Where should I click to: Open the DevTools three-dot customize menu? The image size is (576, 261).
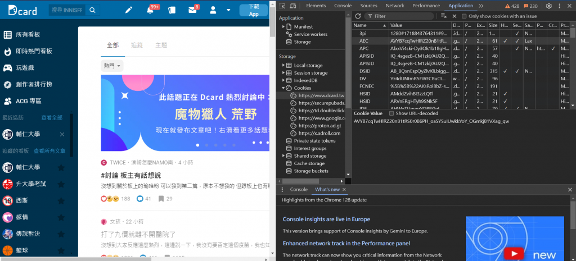pos(559,6)
